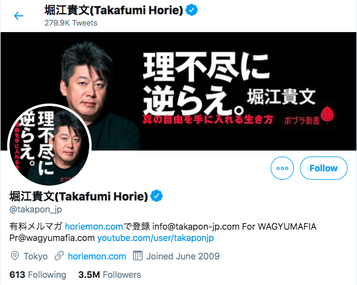
Task: Follow Takafumi Horie's account
Action: [x=324, y=168]
